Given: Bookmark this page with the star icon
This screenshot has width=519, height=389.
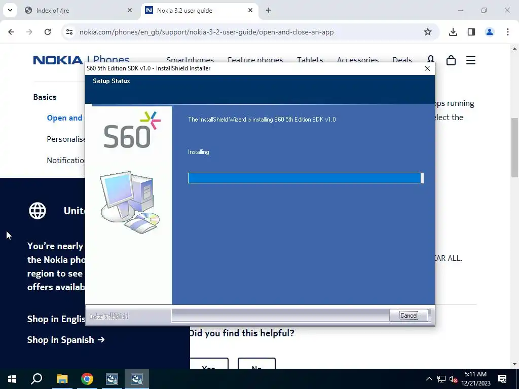Looking at the screenshot, I should (x=428, y=32).
